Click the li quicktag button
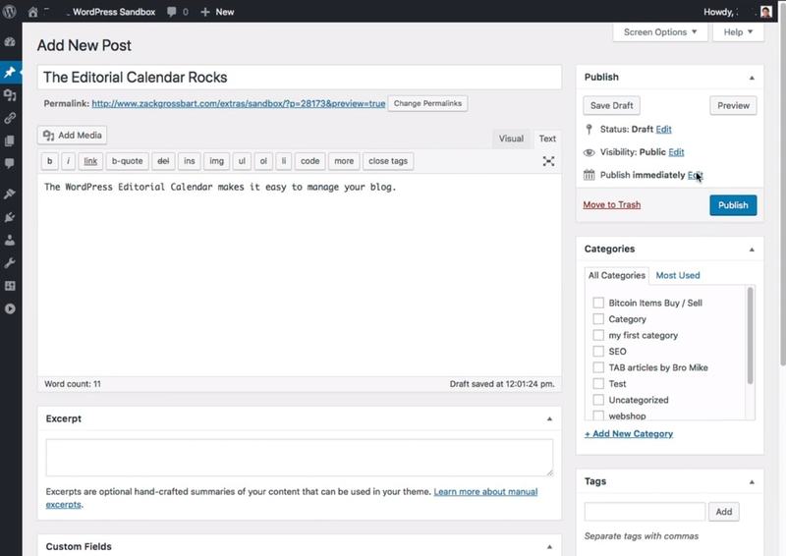This screenshot has width=786, height=556. (284, 161)
